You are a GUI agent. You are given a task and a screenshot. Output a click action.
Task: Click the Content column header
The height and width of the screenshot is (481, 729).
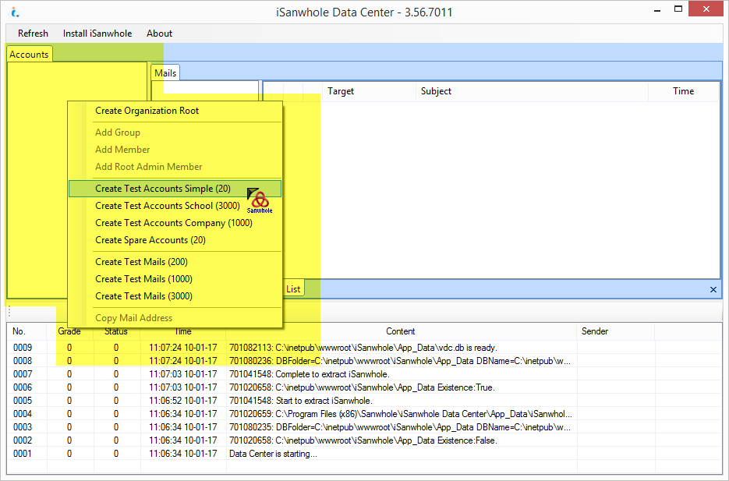[x=401, y=331]
